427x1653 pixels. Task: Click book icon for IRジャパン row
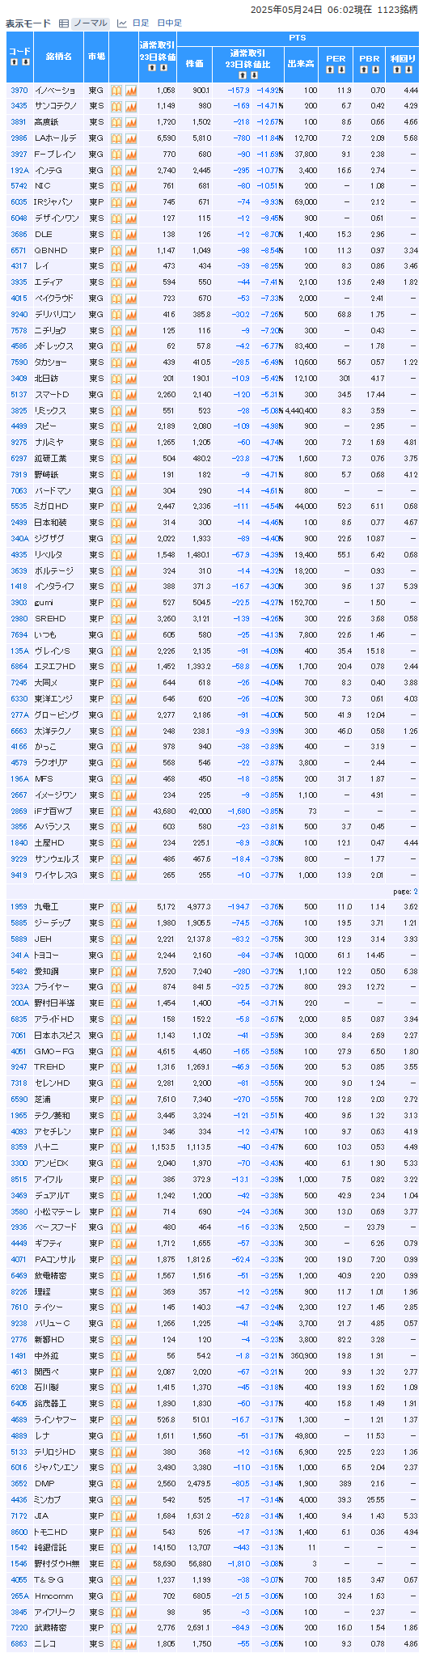click(116, 202)
